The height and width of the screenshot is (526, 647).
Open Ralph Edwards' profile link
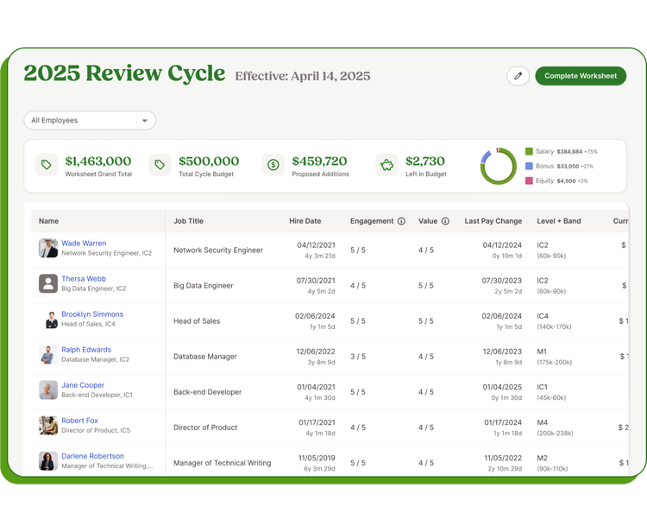coord(86,350)
